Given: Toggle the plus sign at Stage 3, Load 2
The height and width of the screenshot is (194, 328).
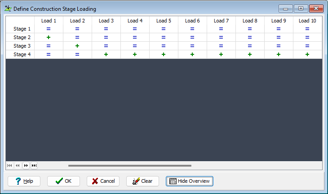Looking at the screenshot, I should (77, 46).
